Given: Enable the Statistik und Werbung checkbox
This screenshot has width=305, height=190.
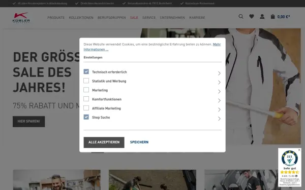Looking at the screenshot, I should pos(86,81).
